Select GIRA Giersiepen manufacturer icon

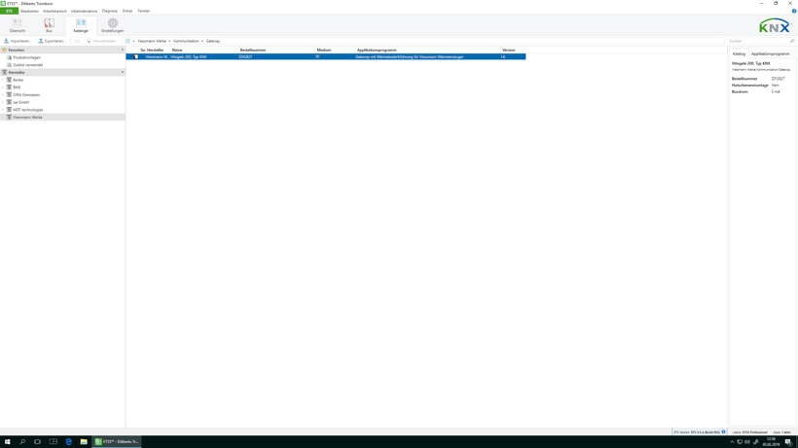(9, 94)
